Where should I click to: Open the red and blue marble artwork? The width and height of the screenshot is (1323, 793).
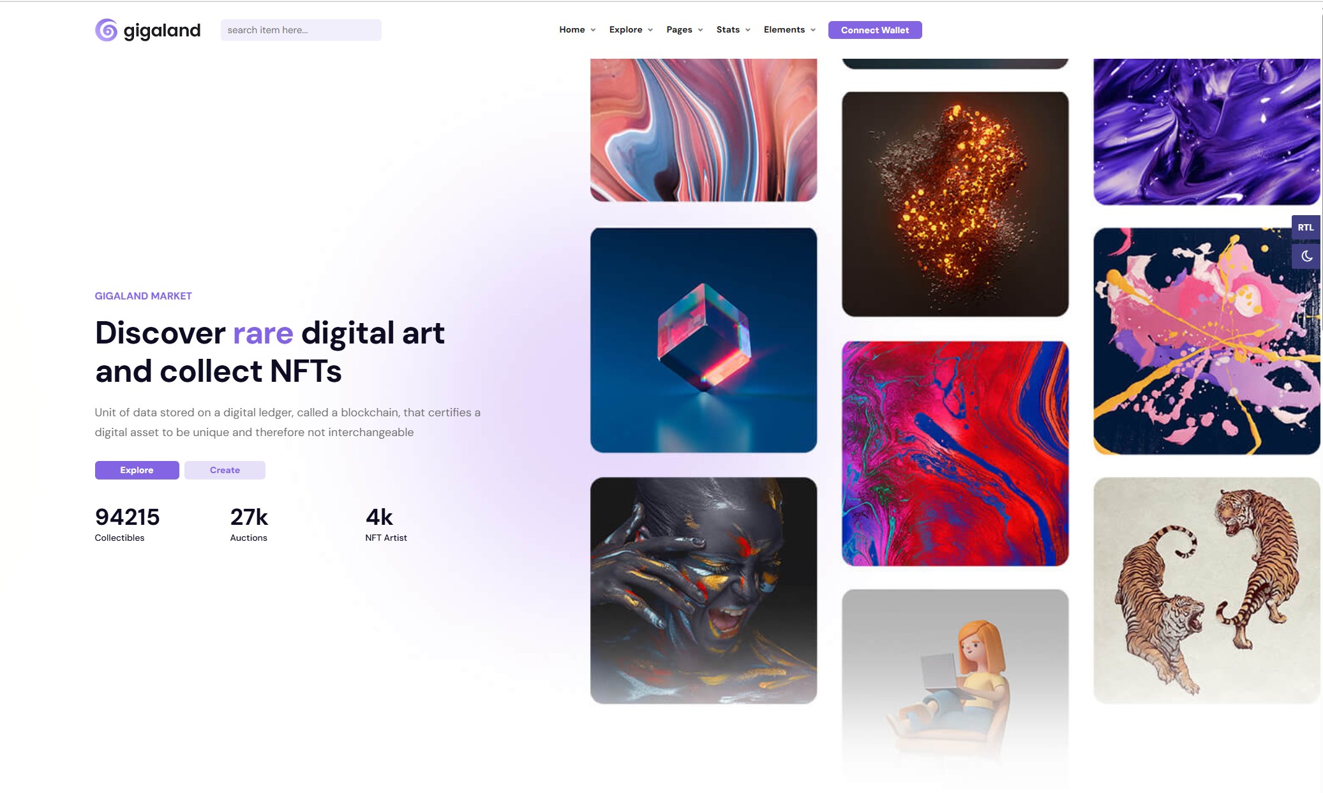(x=955, y=453)
